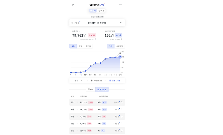Click the blue -35 decrease badge

point(118,35)
